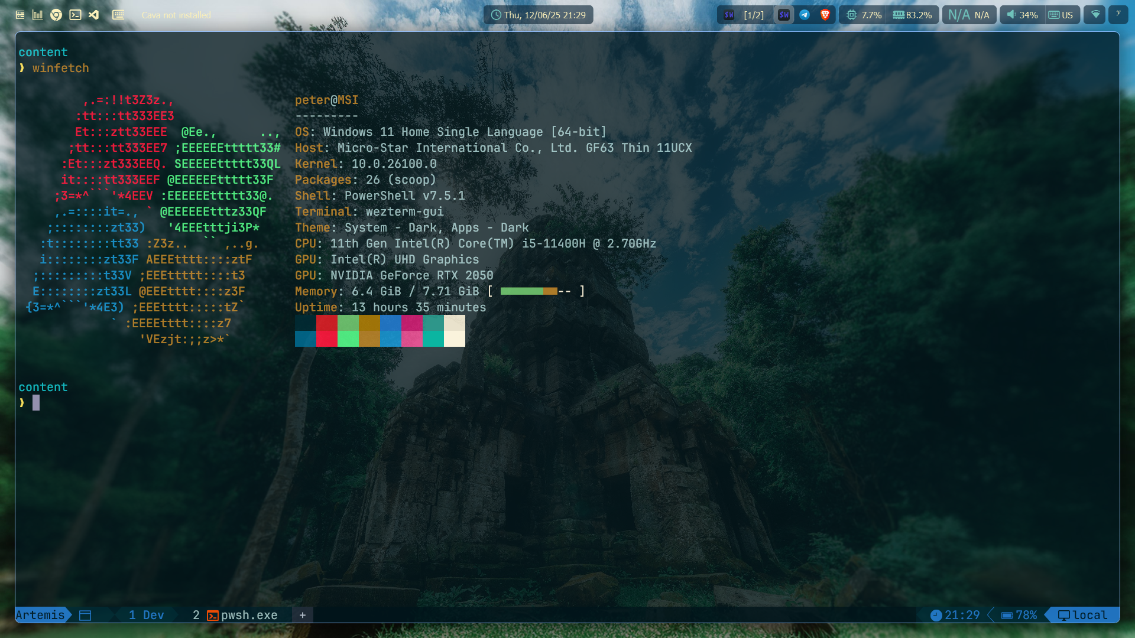The width and height of the screenshot is (1135, 638).
Task: Click the Kernel value 10.0.26100.0
Action: point(394,164)
